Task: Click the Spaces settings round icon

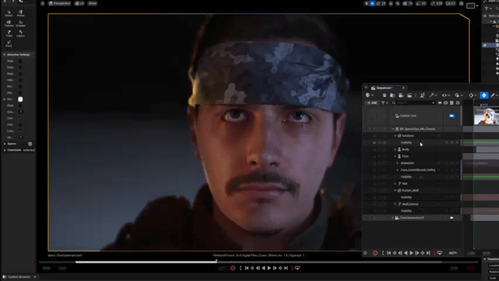Action: point(30,144)
